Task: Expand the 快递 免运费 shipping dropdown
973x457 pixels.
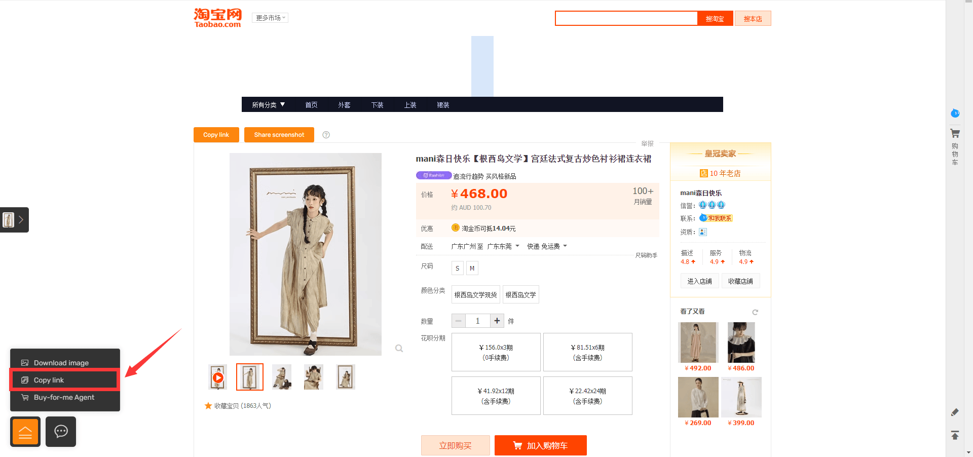Action: (x=547, y=246)
